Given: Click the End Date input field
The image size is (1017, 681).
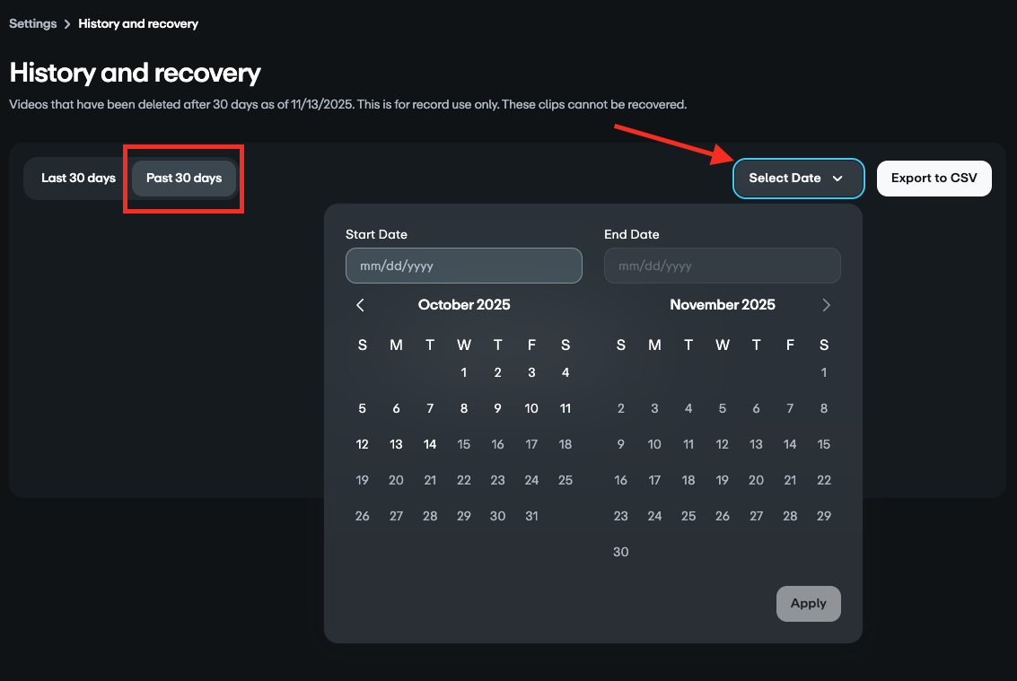Looking at the screenshot, I should pos(722,266).
